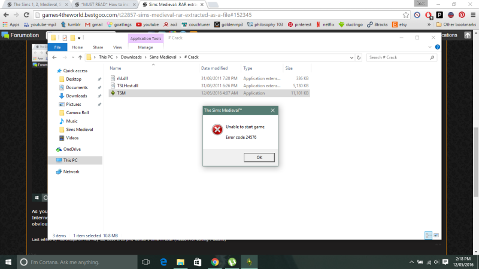Go up one folder level in Explorer
This screenshot has width=479, height=269.
[80, 57]
